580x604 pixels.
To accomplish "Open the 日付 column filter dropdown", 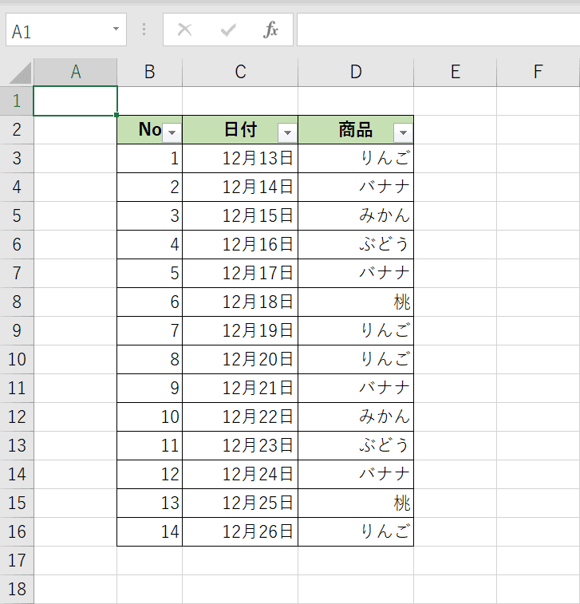I will coord(287,132).
